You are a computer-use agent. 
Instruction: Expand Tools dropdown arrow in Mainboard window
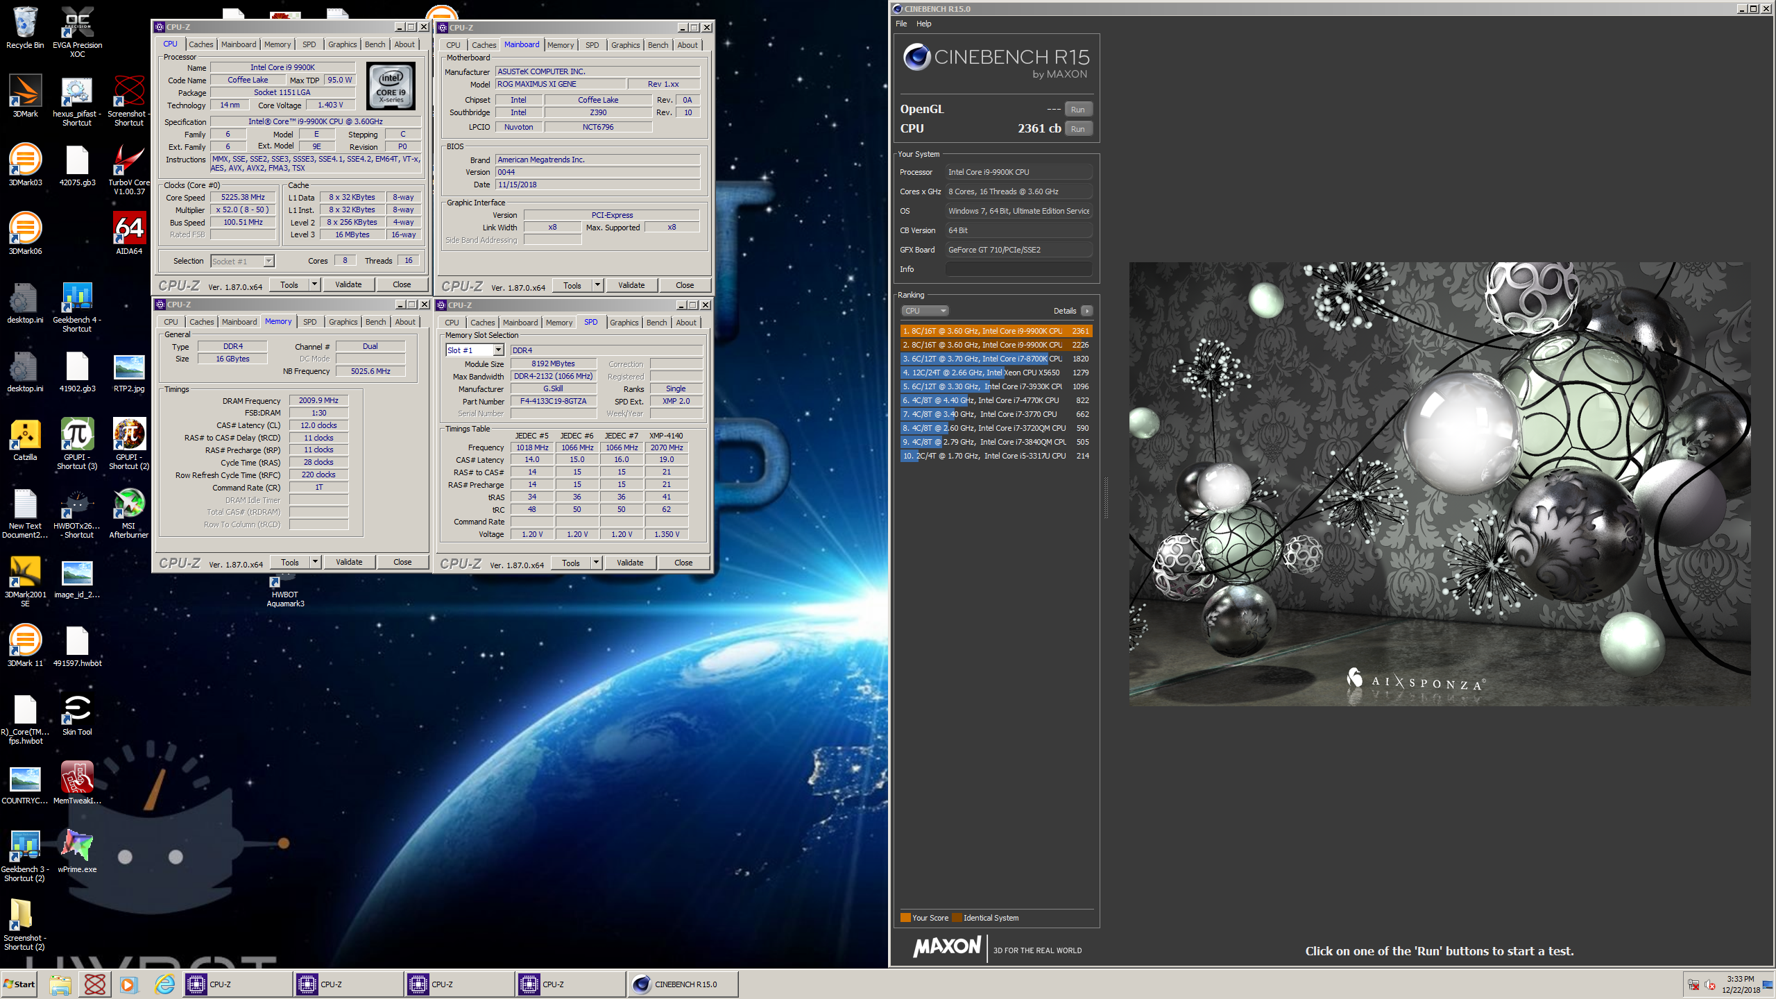(x=597, y=285)
